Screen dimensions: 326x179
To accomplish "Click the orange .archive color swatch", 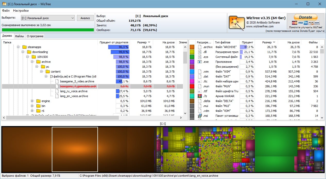I will [x=192, y=47].
